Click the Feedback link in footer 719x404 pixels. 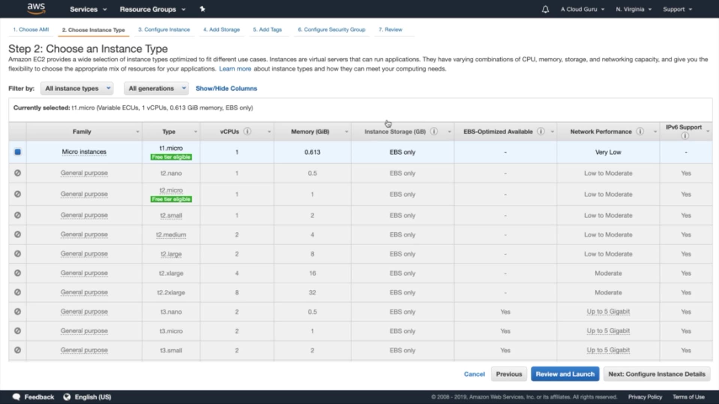click(39, 397)
